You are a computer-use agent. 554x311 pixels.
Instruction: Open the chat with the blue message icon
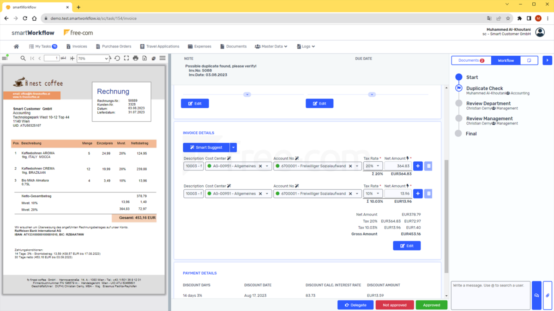click(x=536, y=295)
